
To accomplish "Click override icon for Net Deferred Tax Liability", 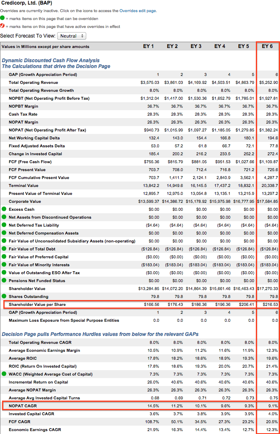I will (4, 225).
